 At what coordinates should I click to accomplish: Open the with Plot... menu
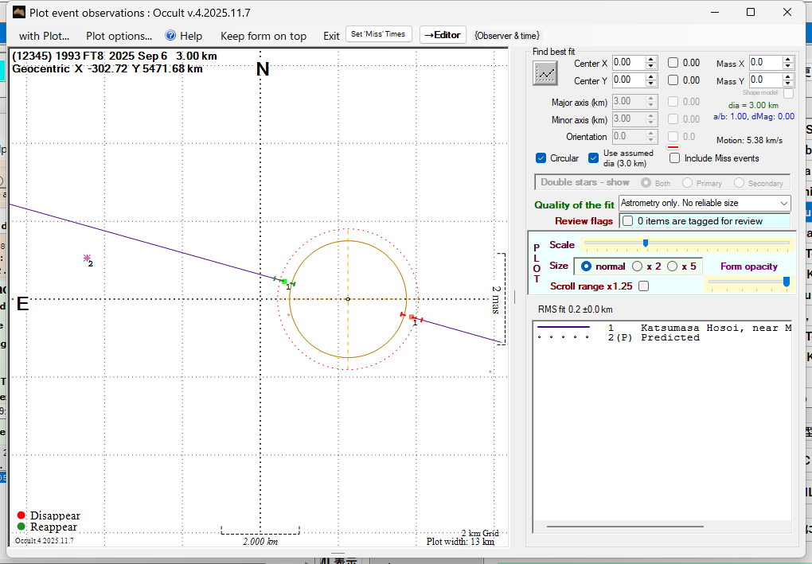tap(44, 36)
